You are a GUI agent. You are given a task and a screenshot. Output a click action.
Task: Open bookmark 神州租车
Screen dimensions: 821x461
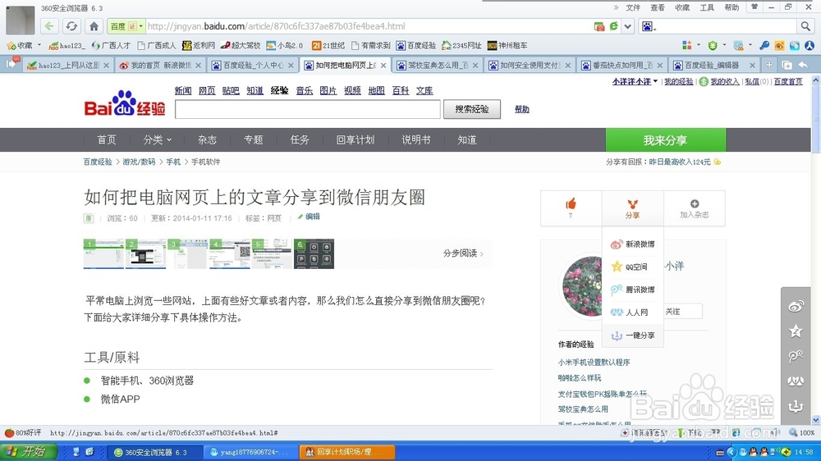pos(507,45)
